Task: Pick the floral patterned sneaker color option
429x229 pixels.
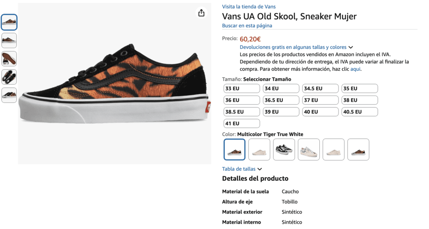Action: 309,150
